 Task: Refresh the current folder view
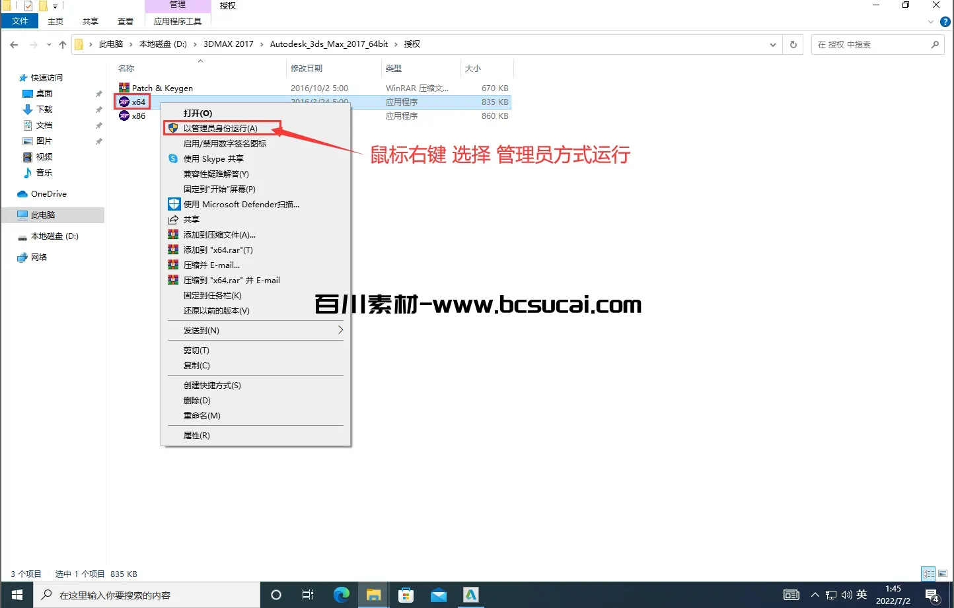793,44
